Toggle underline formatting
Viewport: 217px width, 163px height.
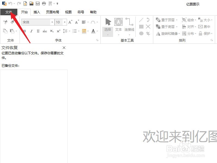tap(38, 31)
